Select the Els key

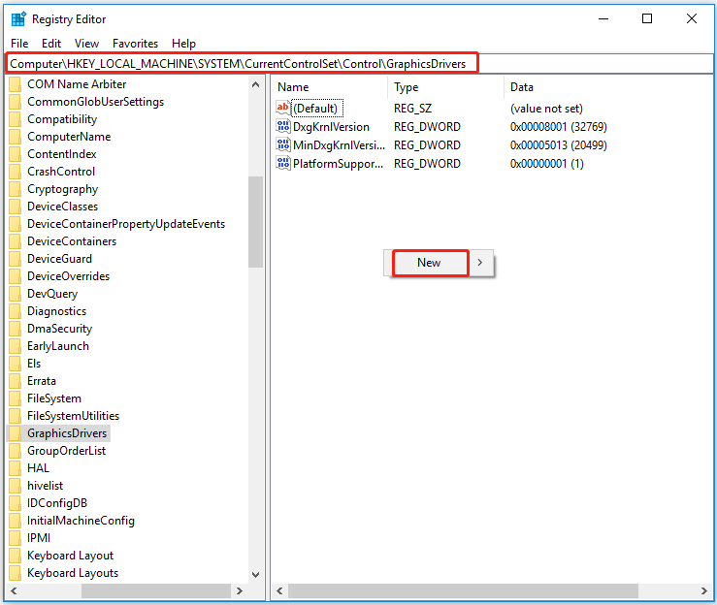coord(34,364)
